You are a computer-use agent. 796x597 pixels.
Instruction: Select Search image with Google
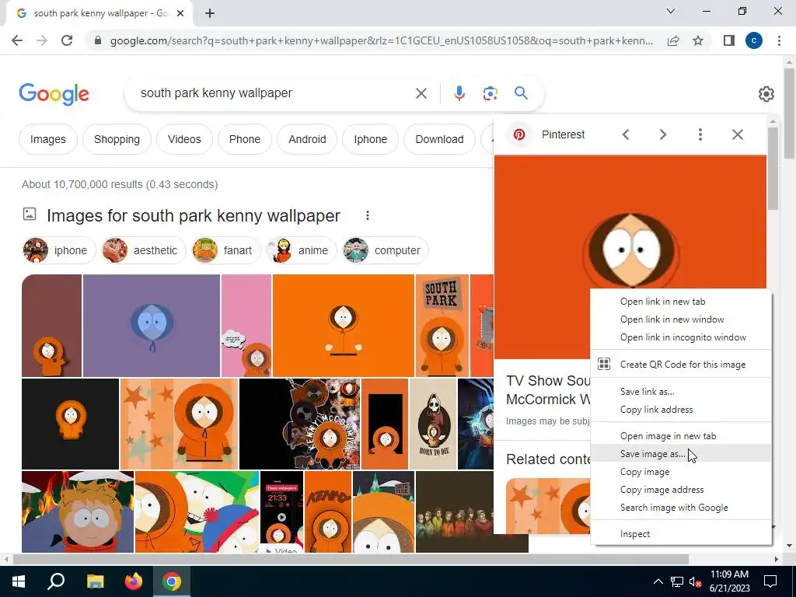(x=681, y=507)
